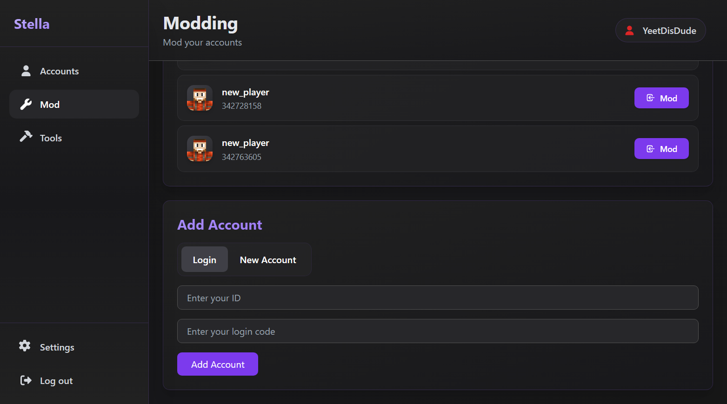Click the Accounts person icon in sidebar
This screenshot has width=727, height=404.
point(26,71)
